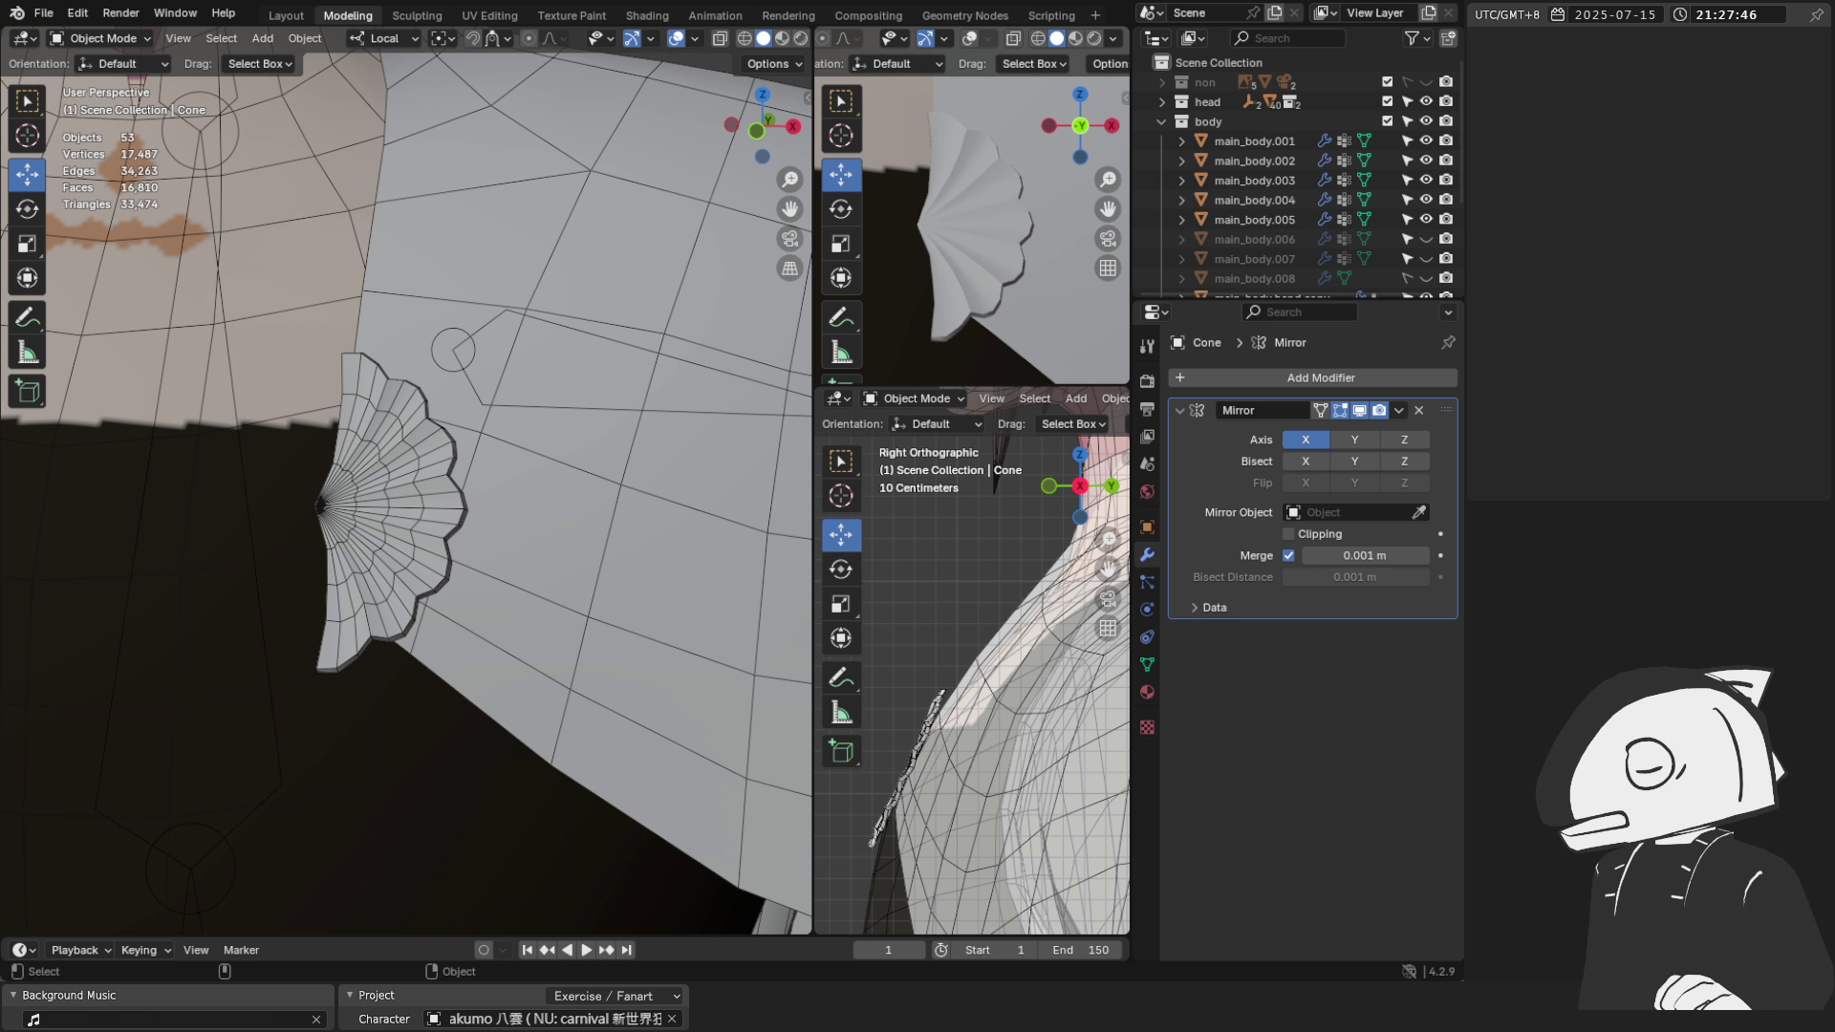Open the Tool properties tab
This screenshot has height=1032, width=1835.
tap(1147, 346)
